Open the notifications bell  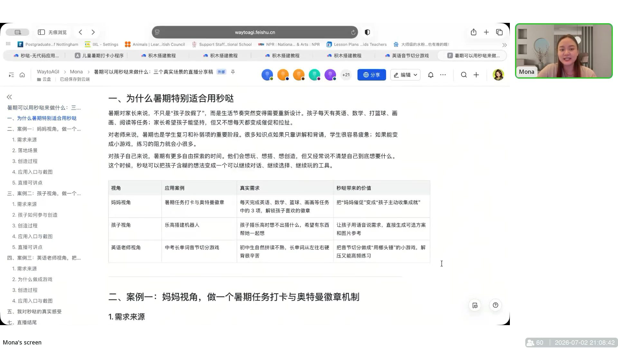[431, 75]
